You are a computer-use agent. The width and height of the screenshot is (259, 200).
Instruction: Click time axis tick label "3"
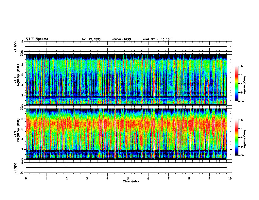point(87,178)
